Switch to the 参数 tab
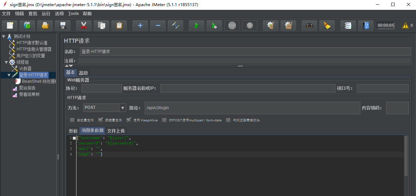The height and width of the screenshot is (196, 416). click(x=73, y=131)
